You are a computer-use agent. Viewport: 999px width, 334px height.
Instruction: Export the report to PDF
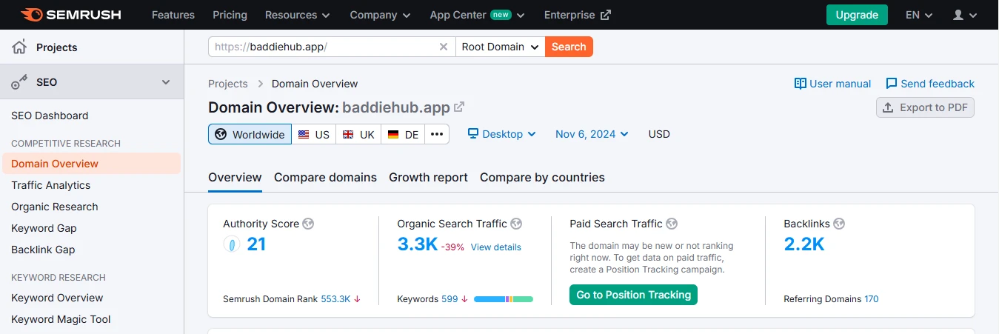(x=925, y=107)
